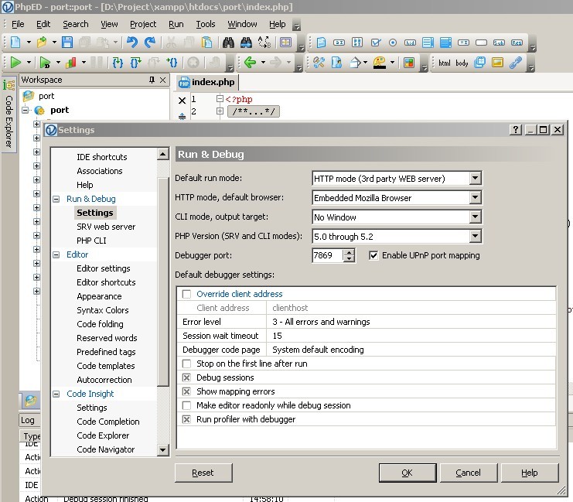Click the green Back navigation arrow

[x=250, y=63]
